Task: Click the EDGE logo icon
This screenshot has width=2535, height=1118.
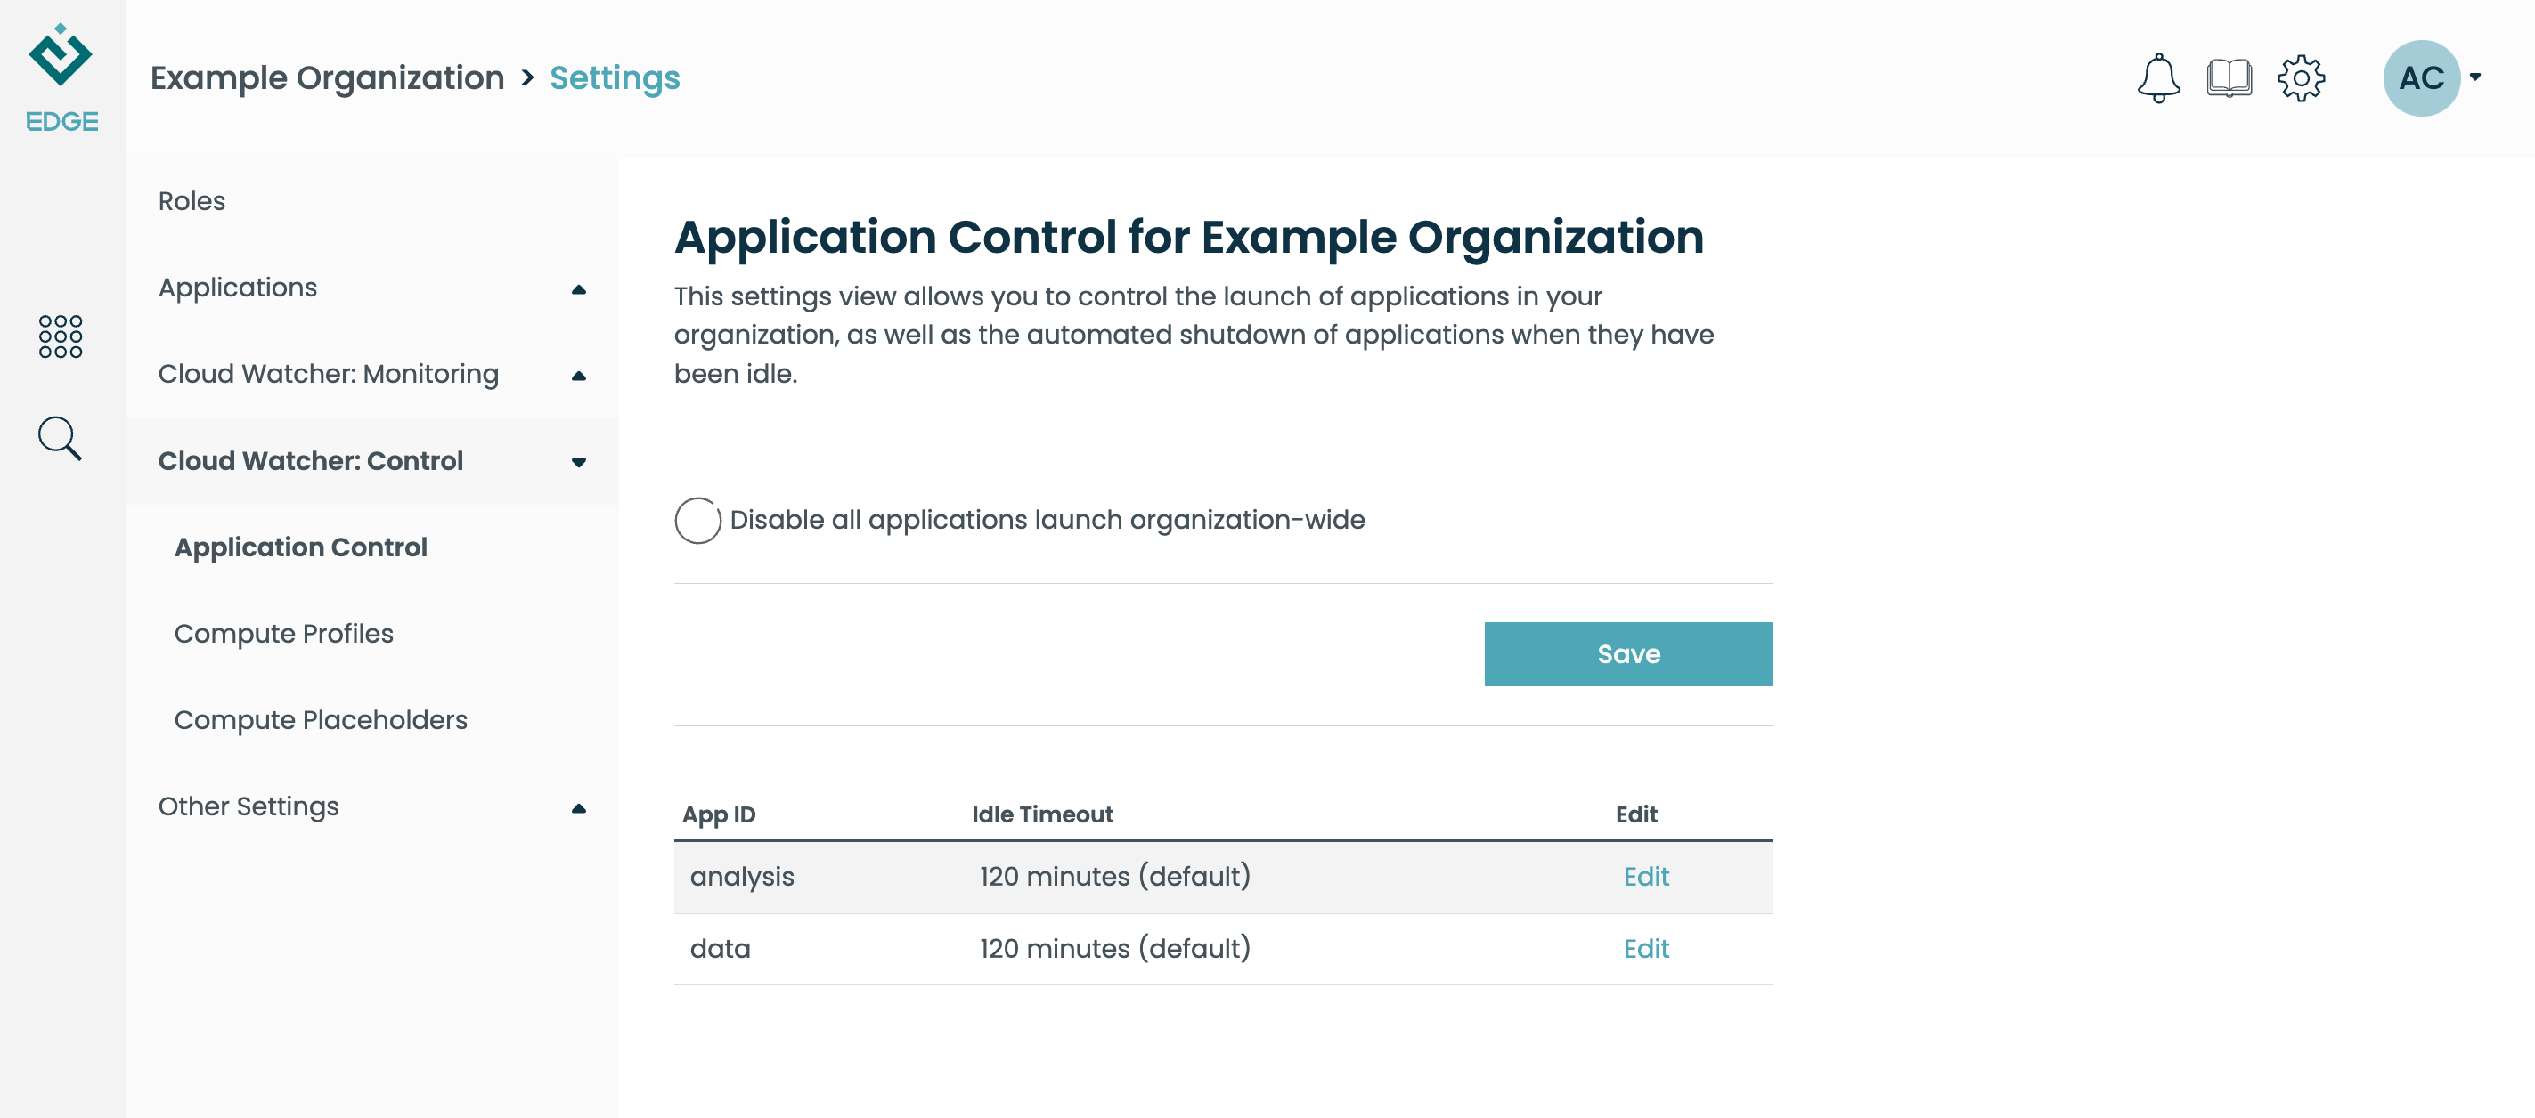Action: [x=61, y=77]
